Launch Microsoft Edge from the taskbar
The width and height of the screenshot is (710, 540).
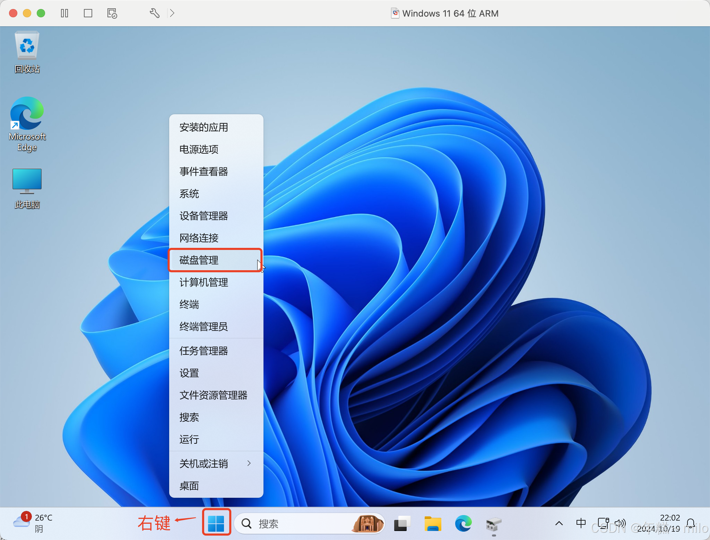[x=463, y=524]
